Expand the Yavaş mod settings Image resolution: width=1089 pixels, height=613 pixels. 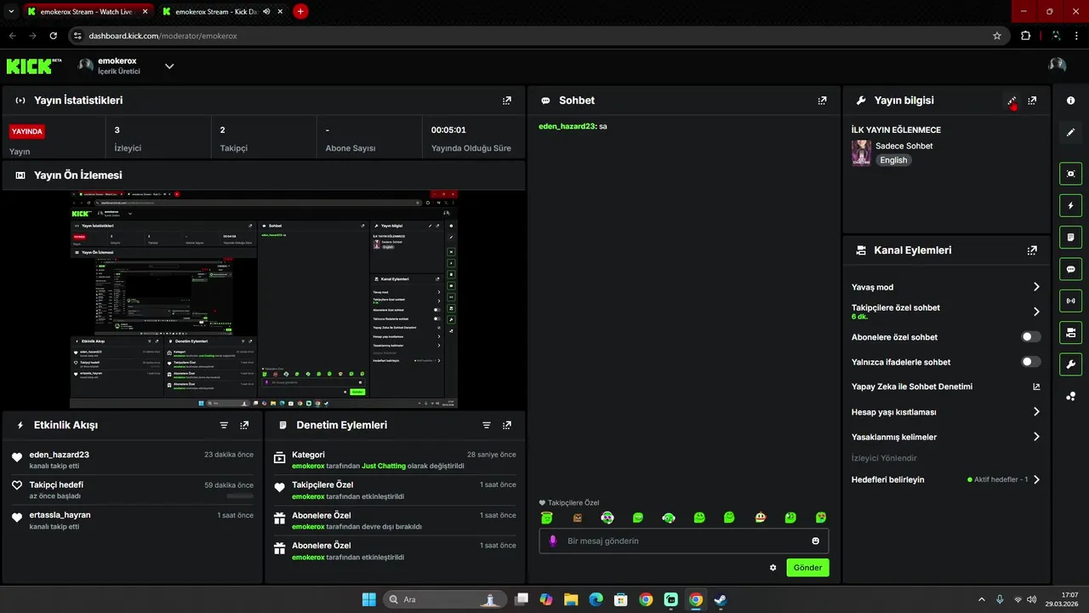point(1036,287)
